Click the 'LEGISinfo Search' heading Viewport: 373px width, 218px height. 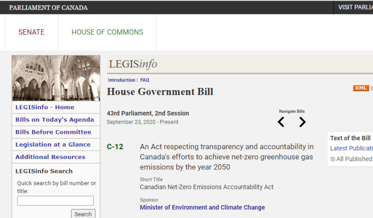[44, 171]
